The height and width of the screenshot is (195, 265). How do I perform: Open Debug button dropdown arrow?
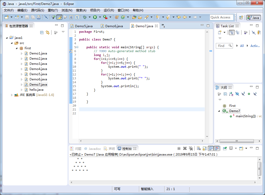click(90, 17)
